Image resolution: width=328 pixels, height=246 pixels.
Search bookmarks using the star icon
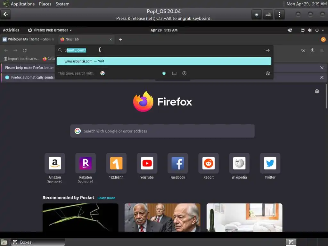pyautogui.click(x=164, y=73)
